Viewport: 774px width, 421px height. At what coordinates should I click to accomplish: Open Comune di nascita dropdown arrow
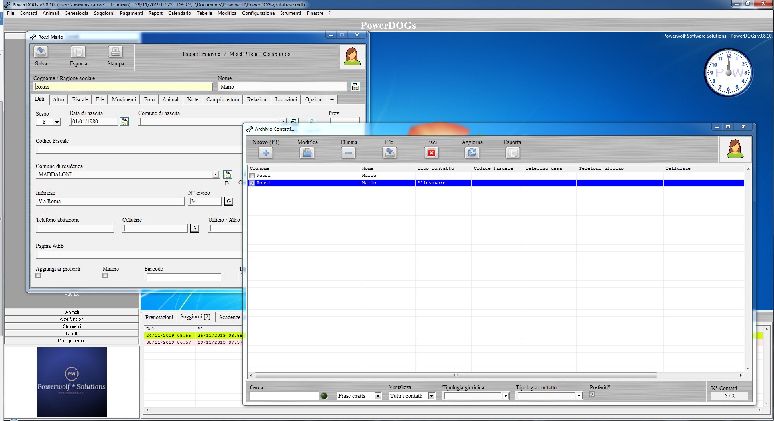point(283,121)
